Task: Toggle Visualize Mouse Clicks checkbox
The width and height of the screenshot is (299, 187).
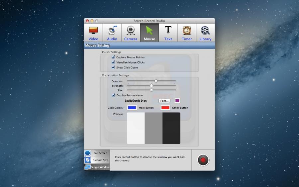Action: (113, 62)
